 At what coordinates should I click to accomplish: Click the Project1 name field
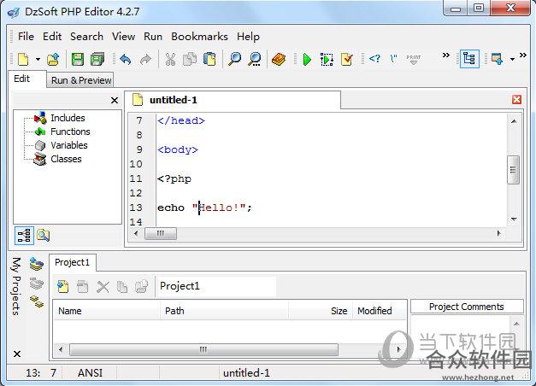[x=216, y=286]
